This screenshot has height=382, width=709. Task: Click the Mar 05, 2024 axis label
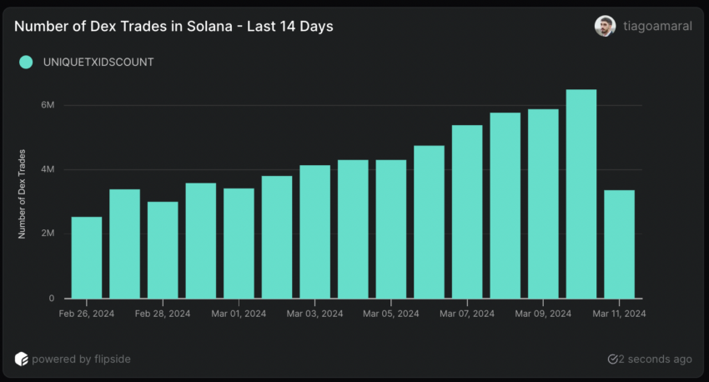tap(391, 314)
